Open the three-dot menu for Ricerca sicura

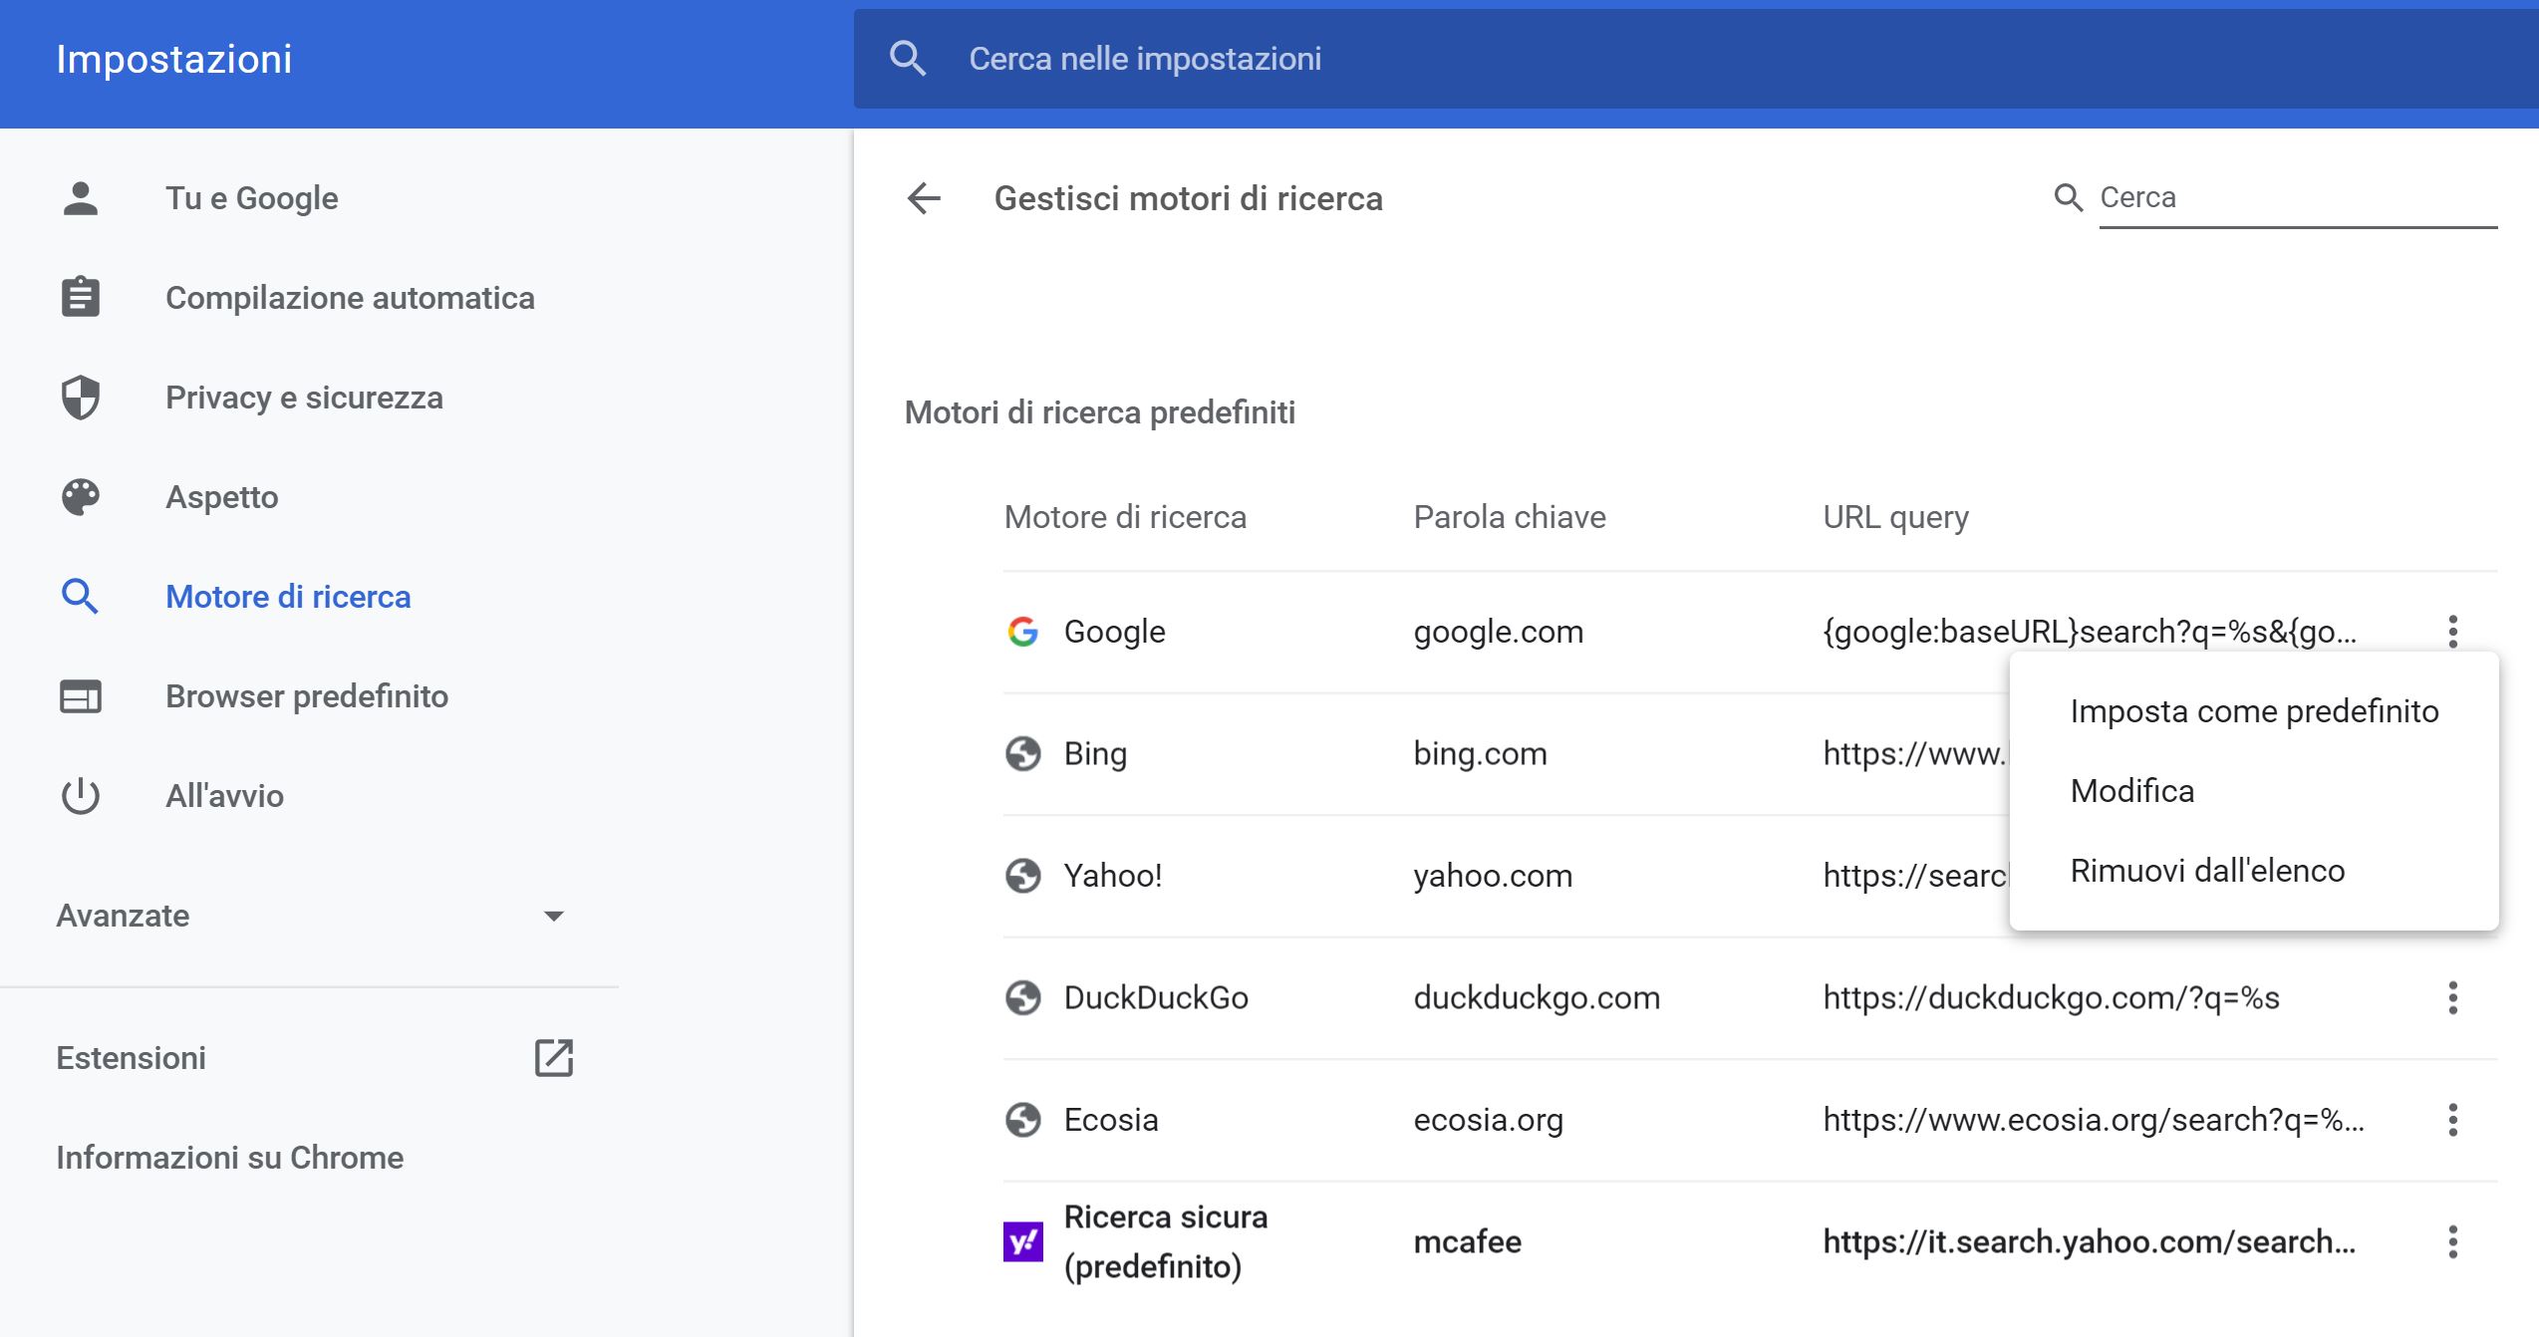[x=2452, y=1242]
